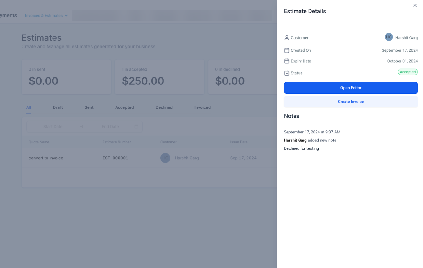Close the Estimate Details panel
423x268 pixels.
point(415,6)
